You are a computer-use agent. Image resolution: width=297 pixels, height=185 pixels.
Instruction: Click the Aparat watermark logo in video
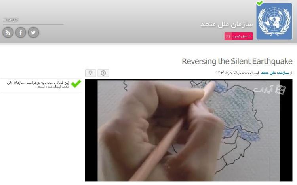tap(269, 89)
